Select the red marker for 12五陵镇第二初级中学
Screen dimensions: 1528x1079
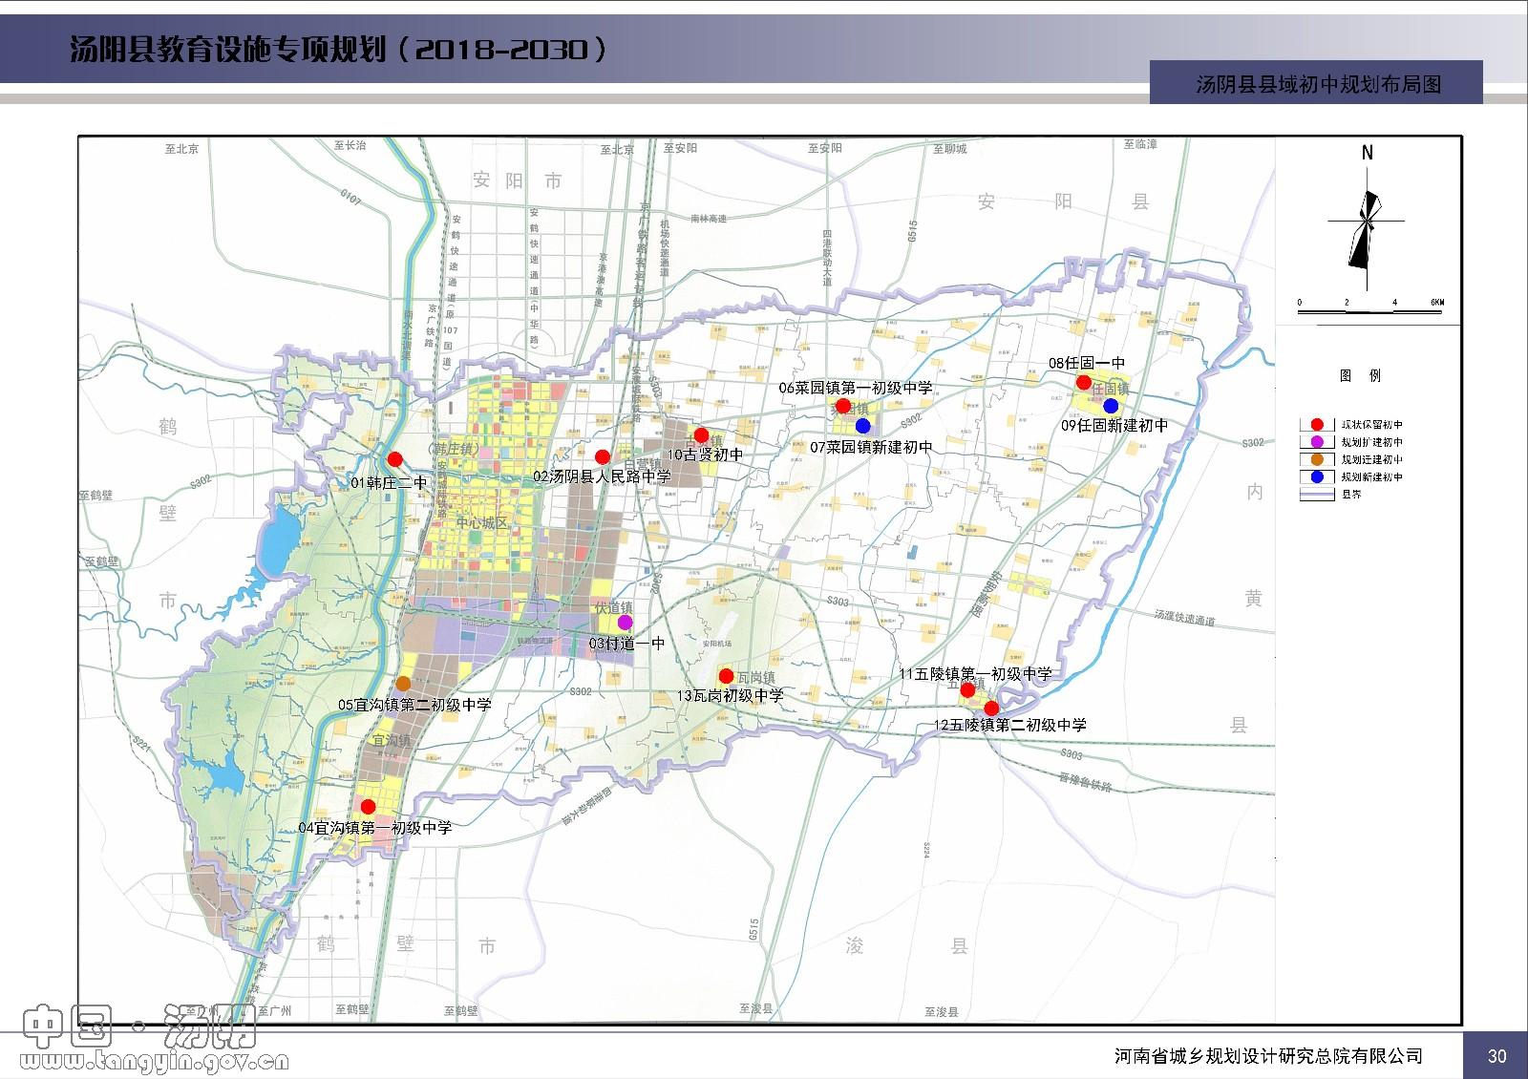click(991, 709)
